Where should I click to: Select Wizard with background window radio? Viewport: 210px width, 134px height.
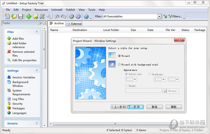click(119, 64)
